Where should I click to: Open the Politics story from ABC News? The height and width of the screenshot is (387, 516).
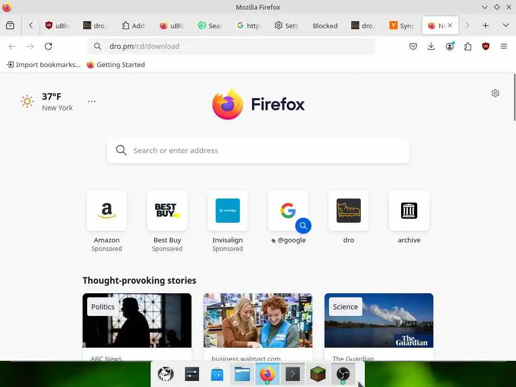point(137,327)
